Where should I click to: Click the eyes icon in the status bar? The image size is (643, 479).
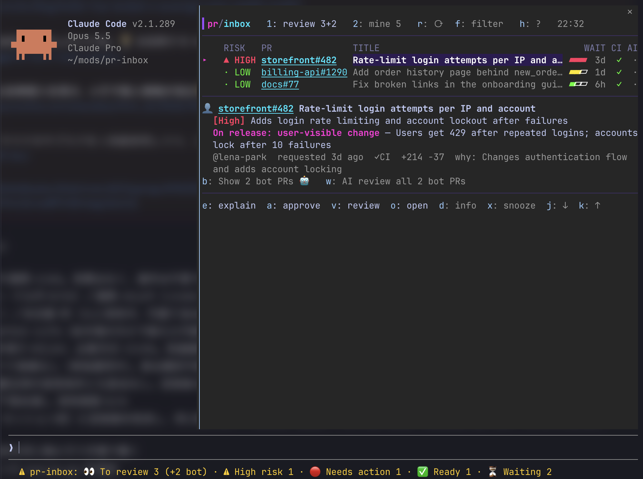89,472
